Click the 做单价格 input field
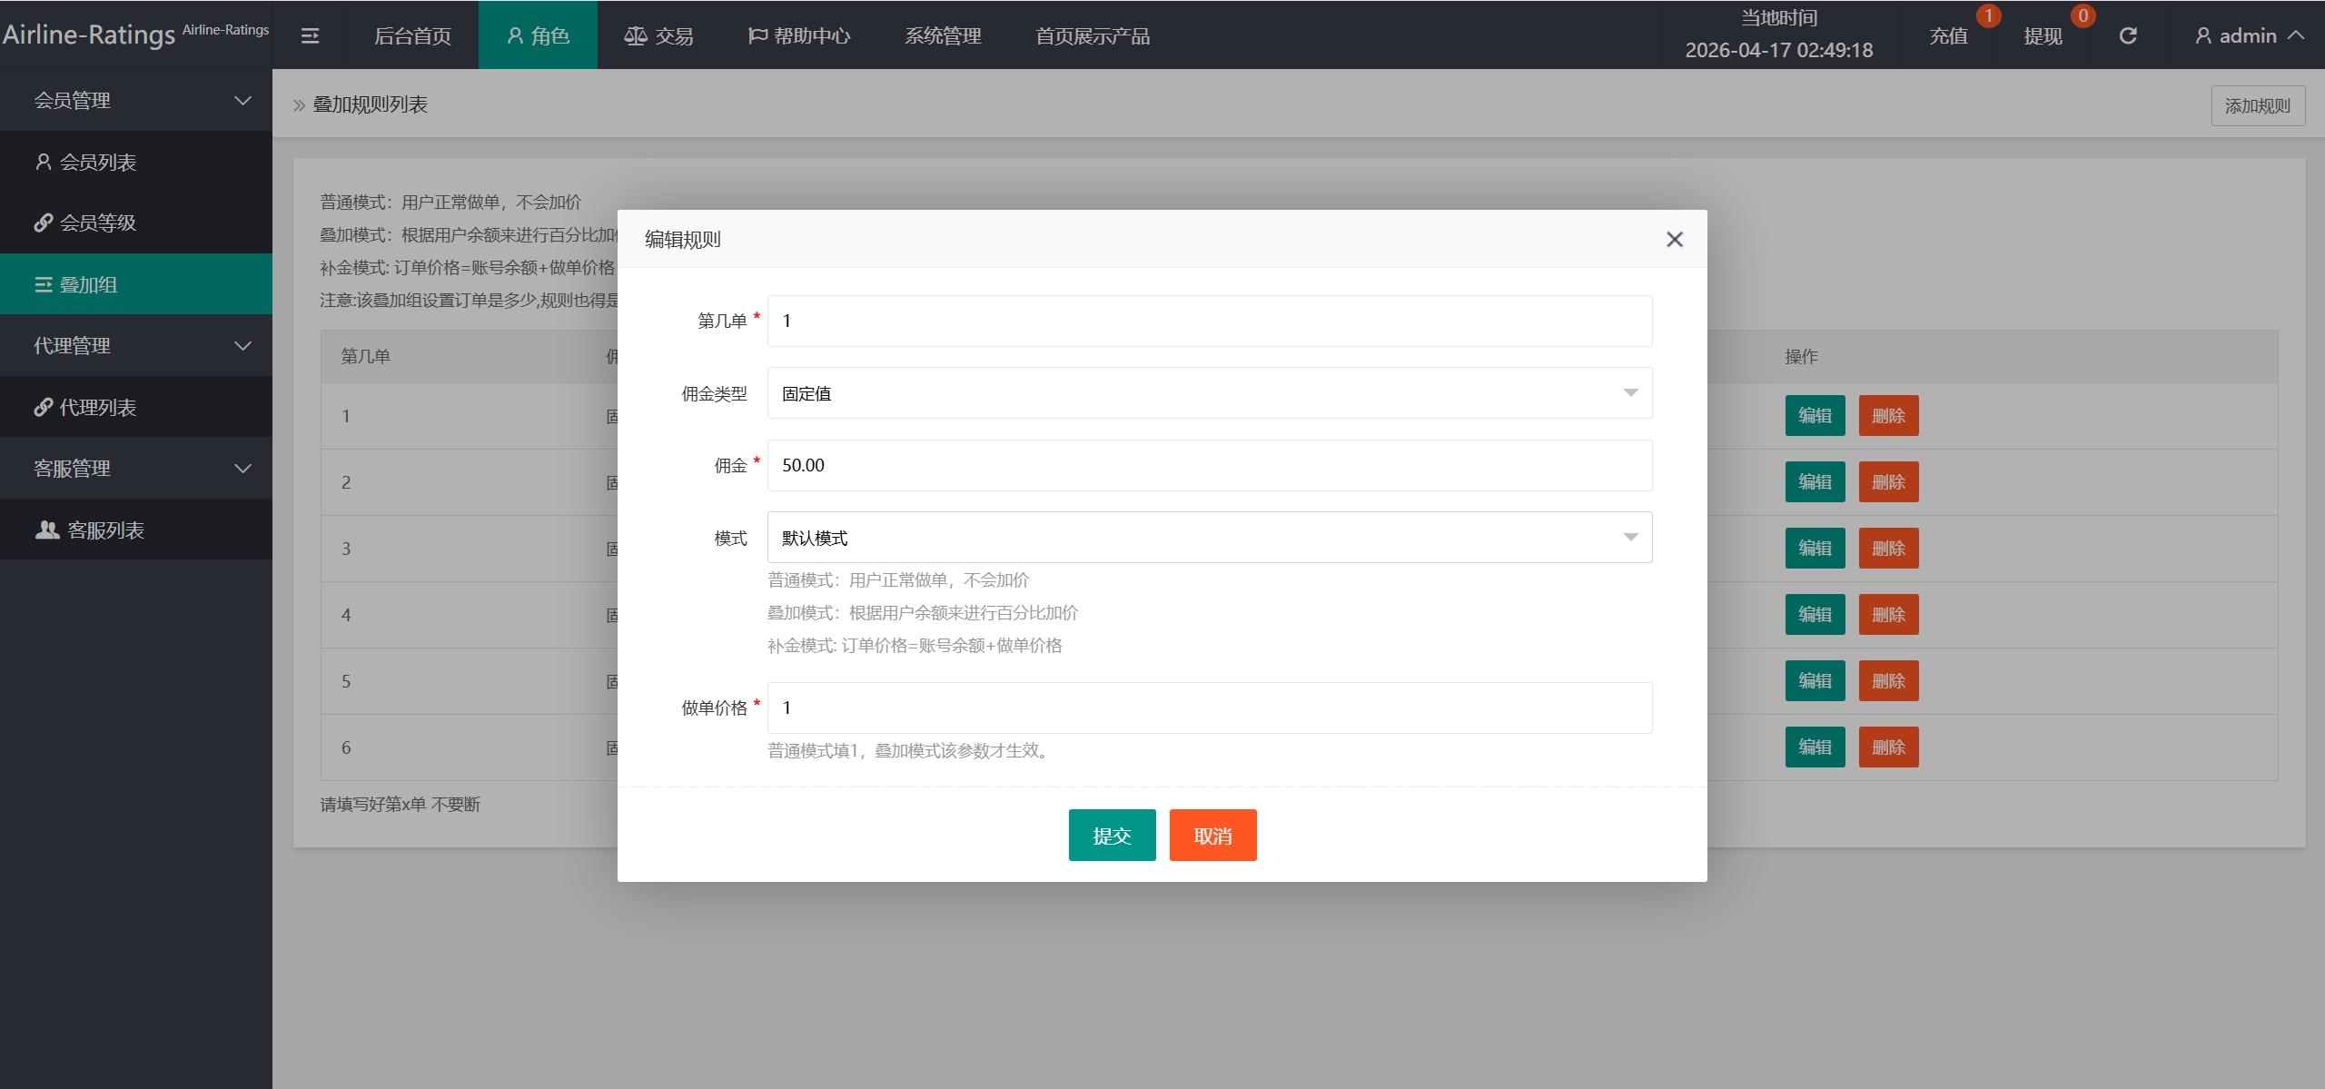This screenshot has width=2325, height=1089. [x=1209, y=708]
